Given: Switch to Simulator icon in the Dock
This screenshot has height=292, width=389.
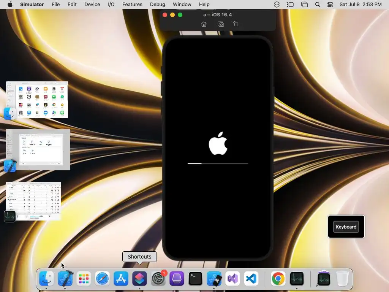Looking at the screenshot, I should (x=214, y=278).
